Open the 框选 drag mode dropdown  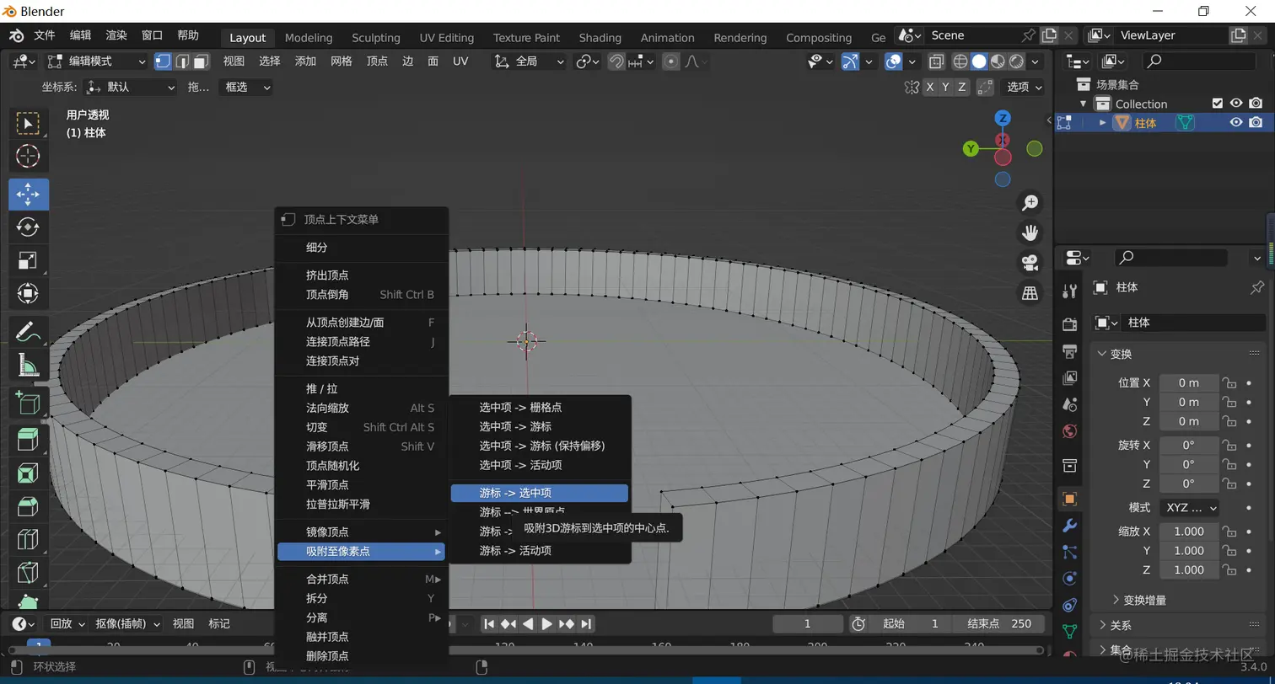coord(245,87)
